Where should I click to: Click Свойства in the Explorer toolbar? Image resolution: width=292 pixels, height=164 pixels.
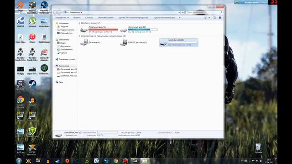[89, 18]
